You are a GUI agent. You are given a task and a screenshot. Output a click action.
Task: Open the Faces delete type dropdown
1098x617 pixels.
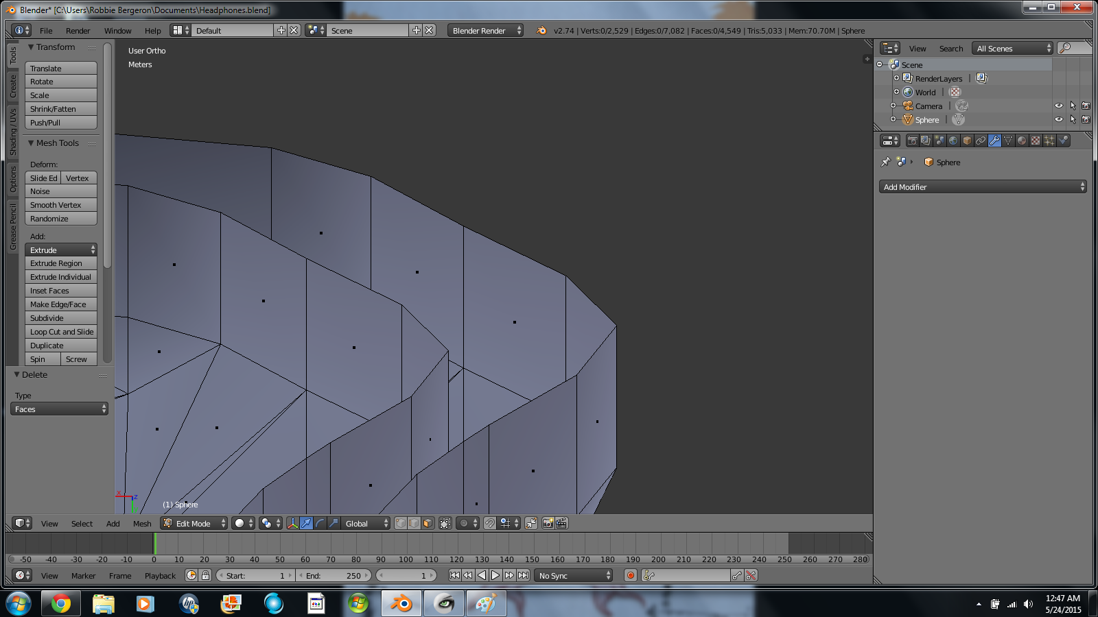[59, 409]
